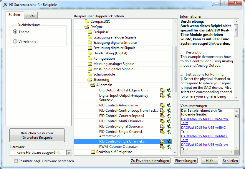
Task: Click Zu Favoriten hinzufügen button
Action: click(x=150, y=161)
